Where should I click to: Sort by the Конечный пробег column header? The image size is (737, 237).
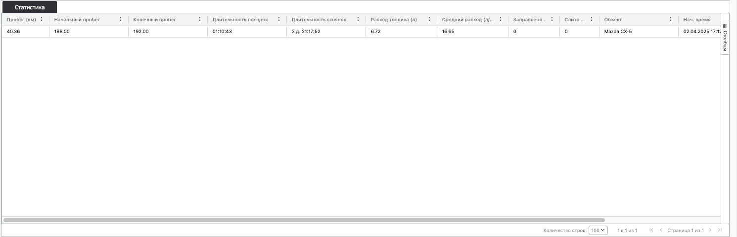coord(155,19)
